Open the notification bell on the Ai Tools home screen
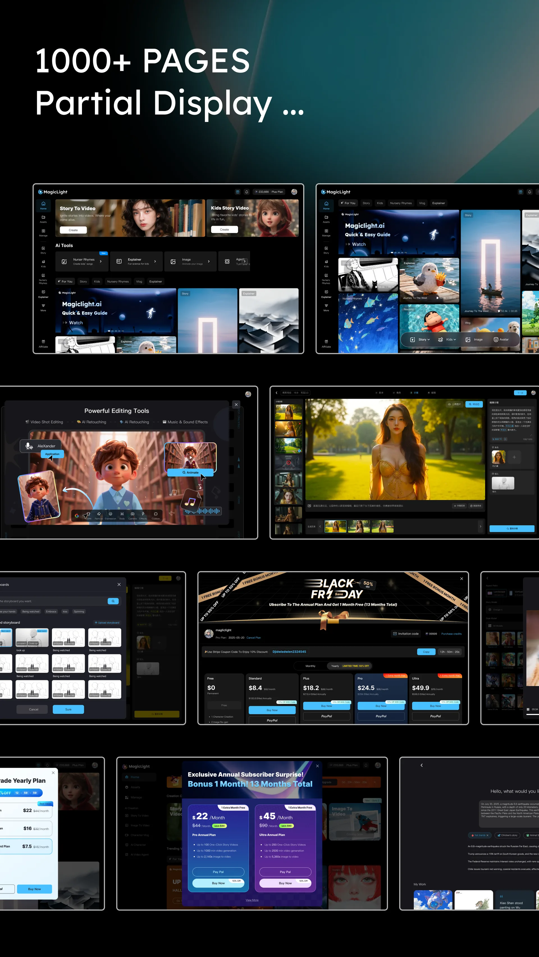The width and height of the screenshot is (539, 957). (246, 192)
